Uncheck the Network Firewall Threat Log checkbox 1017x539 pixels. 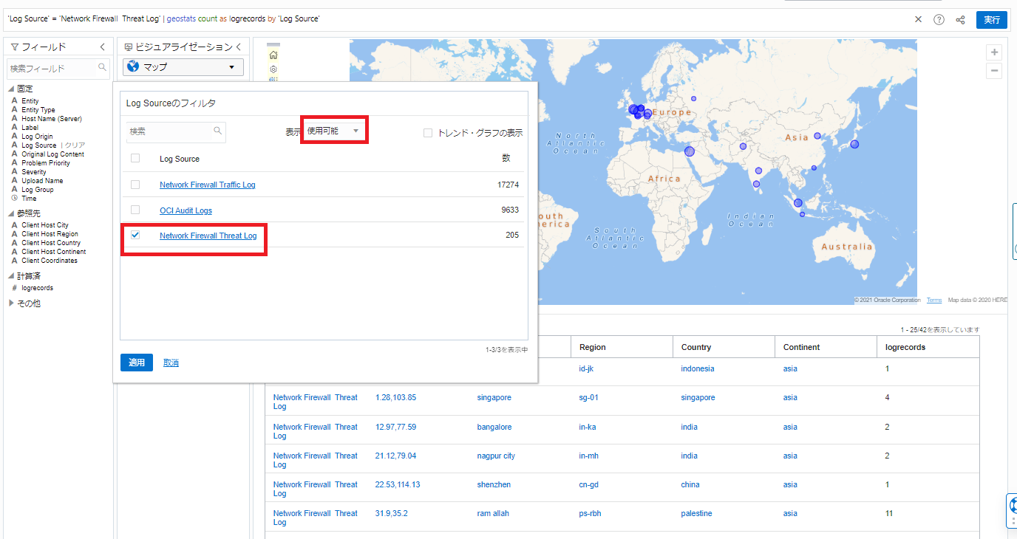135,235
